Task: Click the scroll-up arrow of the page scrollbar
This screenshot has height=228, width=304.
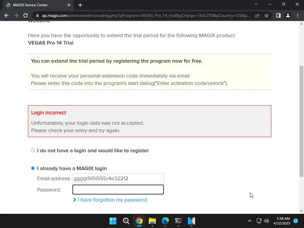Action: 301,24
